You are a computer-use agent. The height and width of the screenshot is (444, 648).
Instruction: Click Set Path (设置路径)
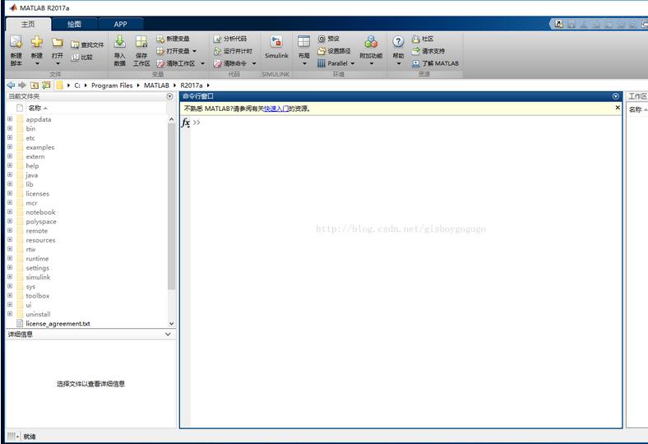coord(334,51)
